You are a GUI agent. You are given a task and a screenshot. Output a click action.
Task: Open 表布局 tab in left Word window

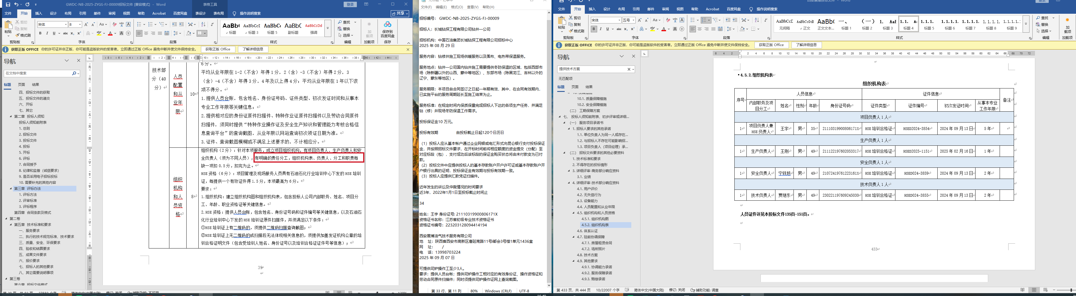[x=218, y=13]
